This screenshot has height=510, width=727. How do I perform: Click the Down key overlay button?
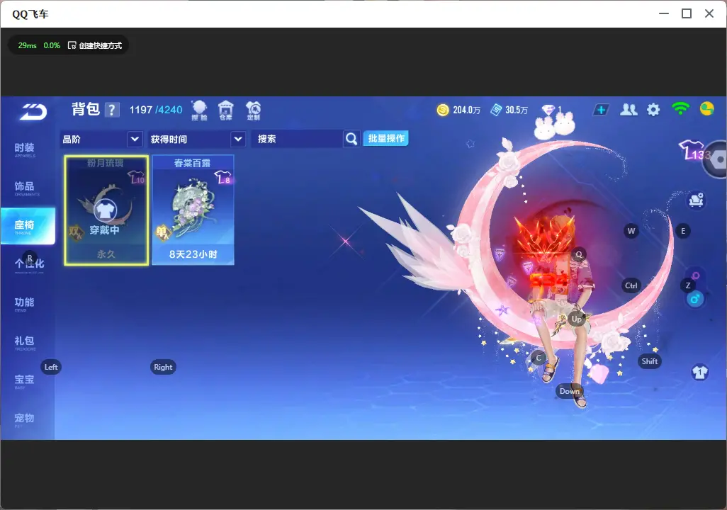(570, 391)
